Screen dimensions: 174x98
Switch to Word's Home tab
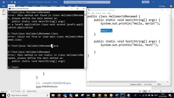point(11,6)
